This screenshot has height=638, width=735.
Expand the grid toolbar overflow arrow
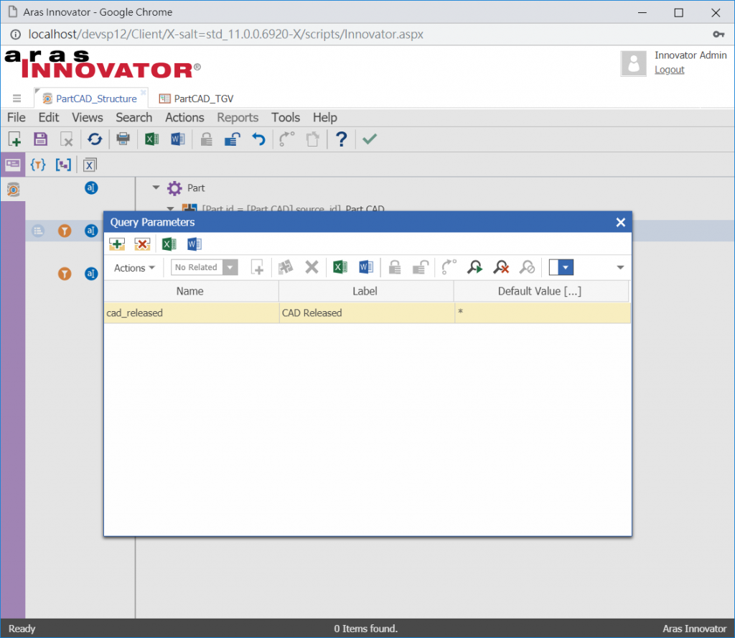(620, 267)
